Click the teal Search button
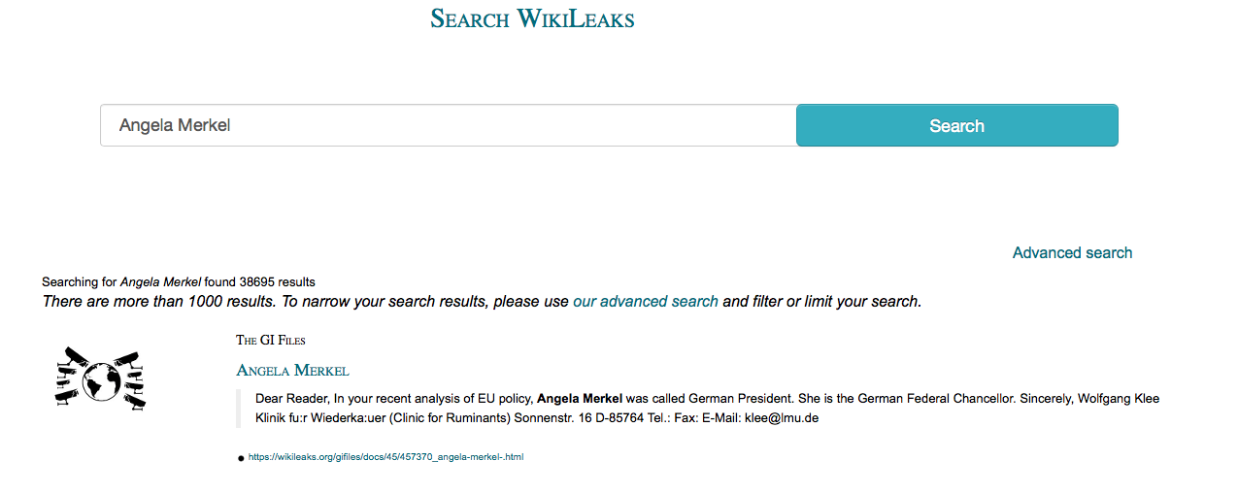 click(957, 125)
